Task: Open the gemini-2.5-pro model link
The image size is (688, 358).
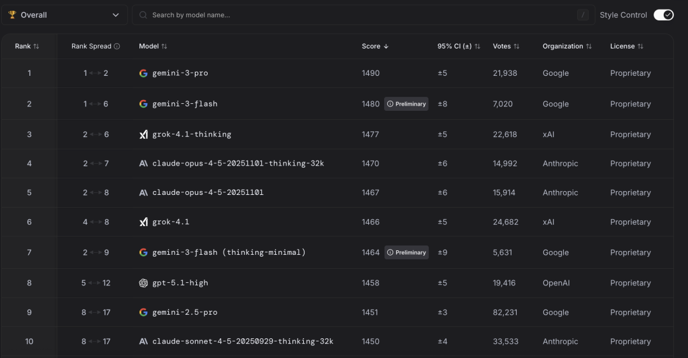Action: pyautogui.click(x=185, y=312)
